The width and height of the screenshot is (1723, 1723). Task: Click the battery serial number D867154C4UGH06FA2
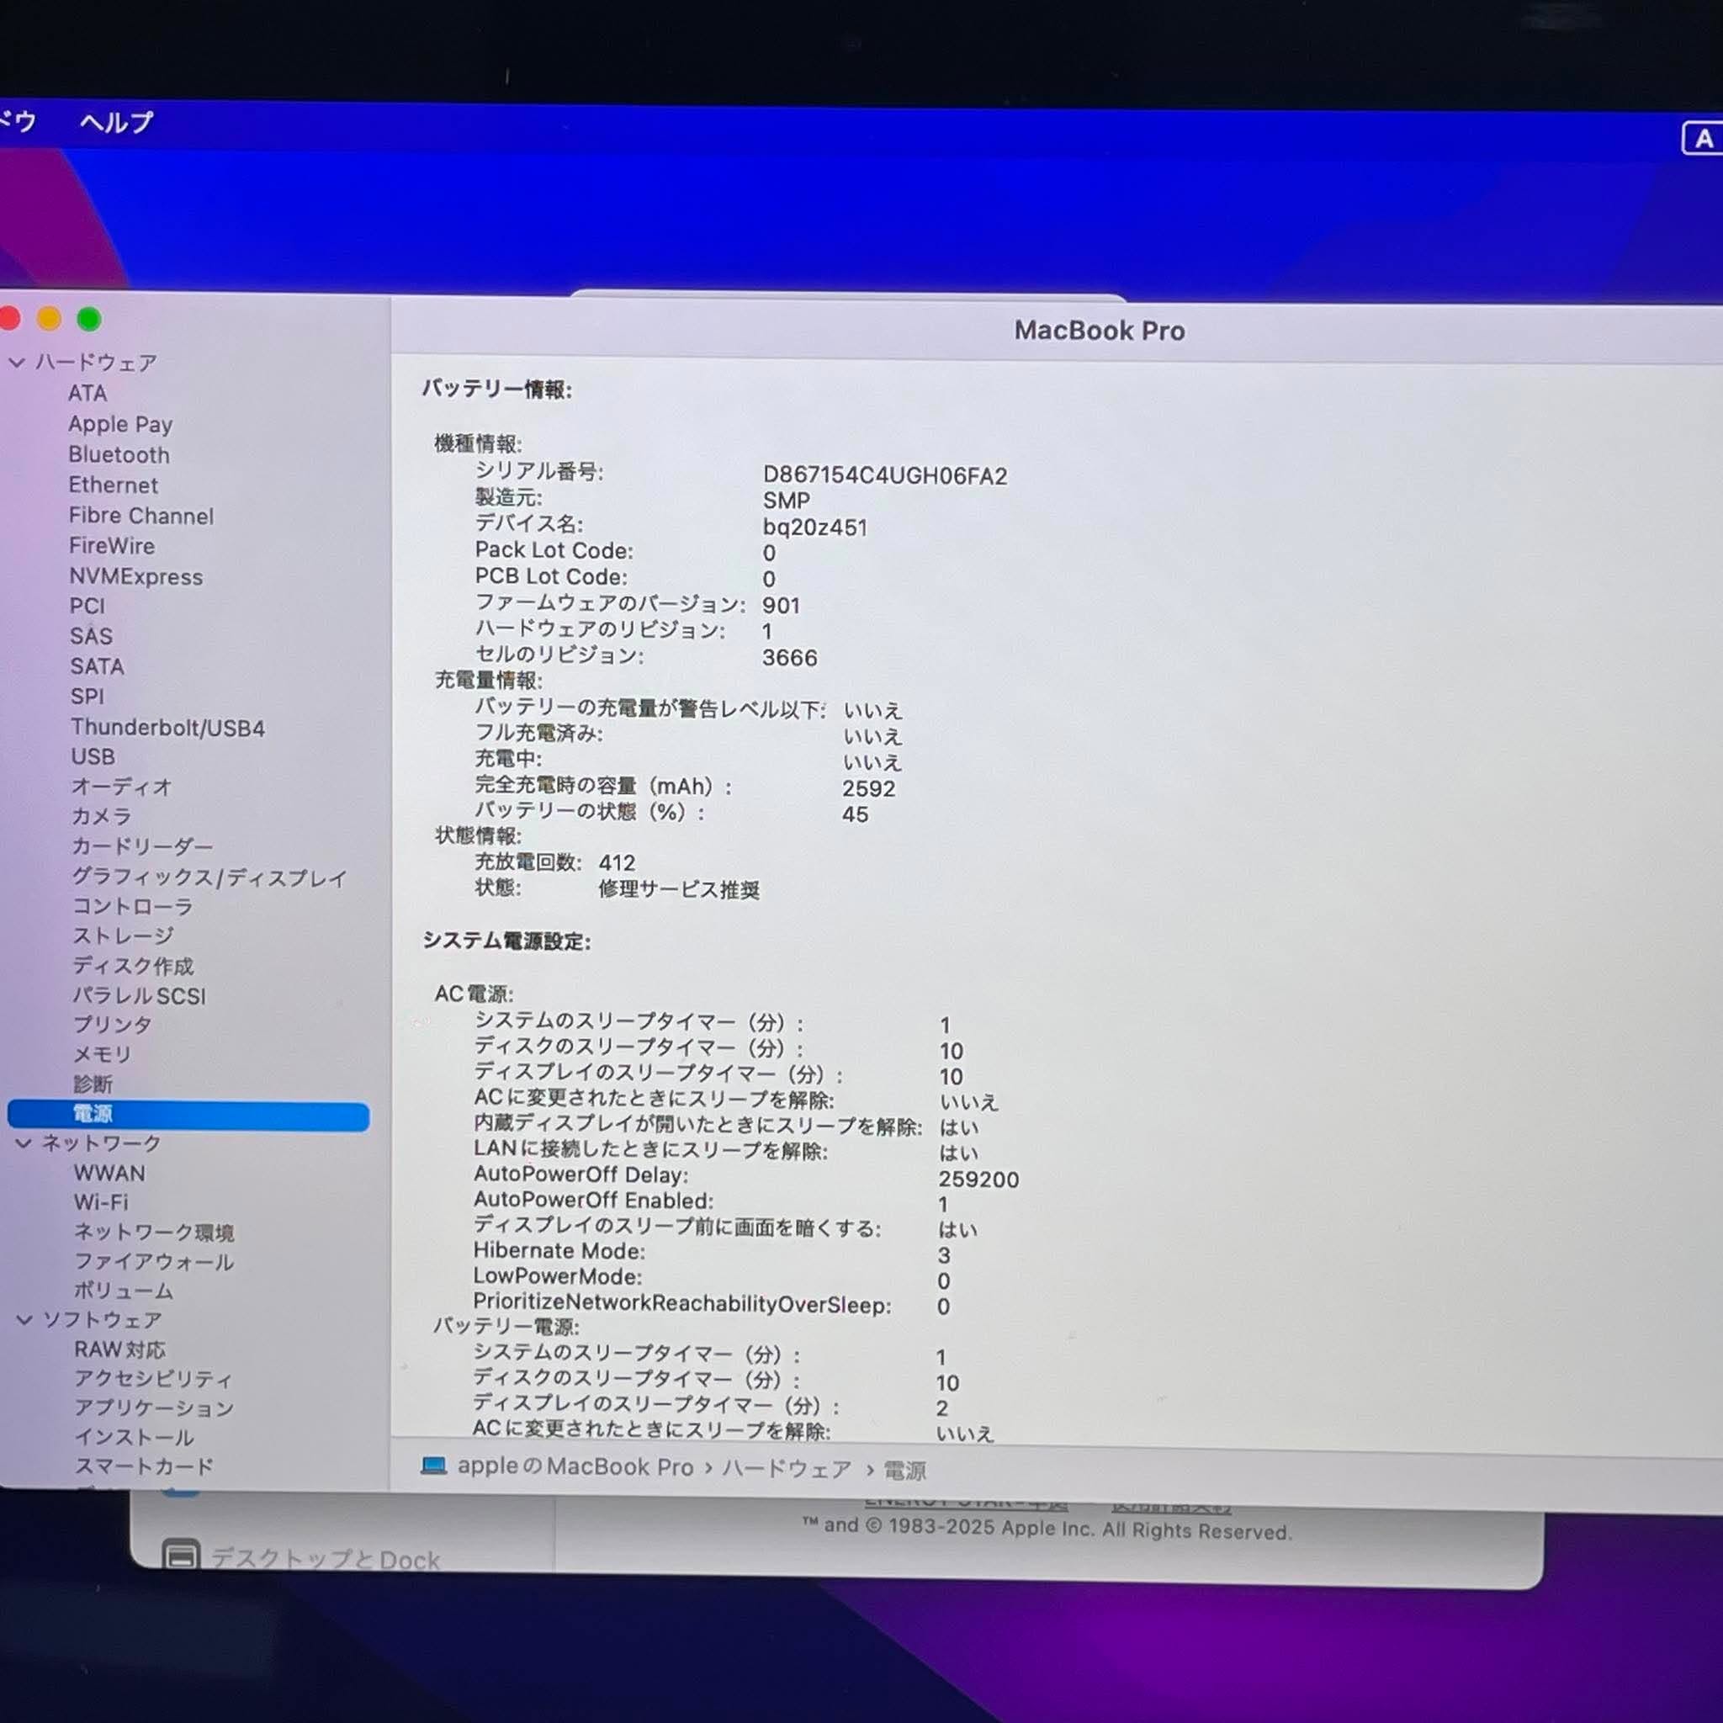[x=885, y=475]
